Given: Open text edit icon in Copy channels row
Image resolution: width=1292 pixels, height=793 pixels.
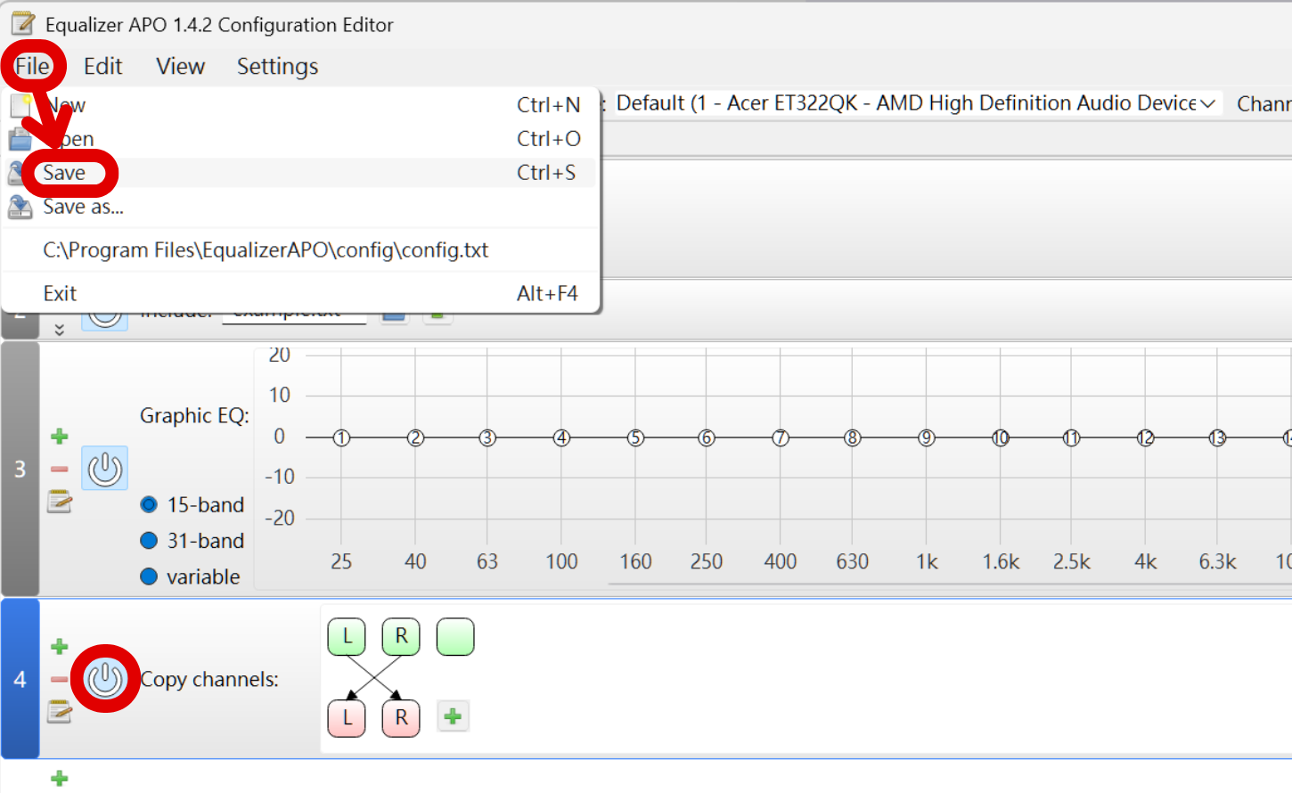Looking at the screenshot, I should (x=60, y=712).
